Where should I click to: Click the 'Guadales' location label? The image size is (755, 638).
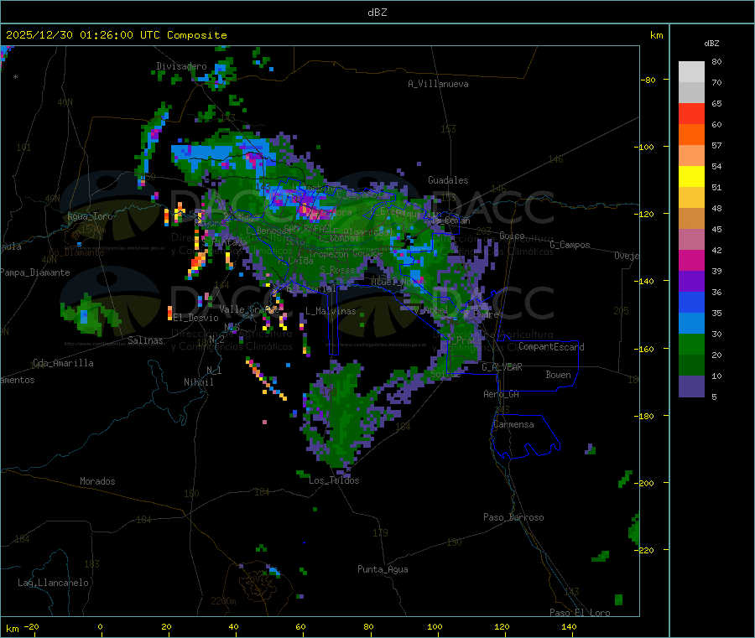(x=448, y=180)
